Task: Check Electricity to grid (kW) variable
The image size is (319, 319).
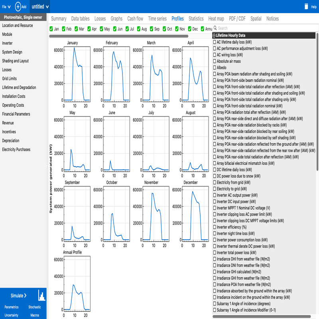Action: point(215,189)
